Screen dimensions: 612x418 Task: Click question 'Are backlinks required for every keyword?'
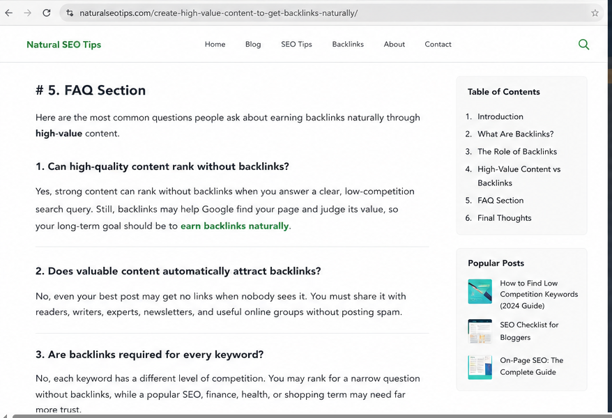point(149,355)
